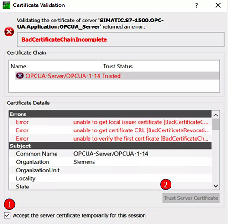Screen dimensions: 228x224
Task: Click the Certificate Details scrollbar thumb
Action: pos(216,124)
